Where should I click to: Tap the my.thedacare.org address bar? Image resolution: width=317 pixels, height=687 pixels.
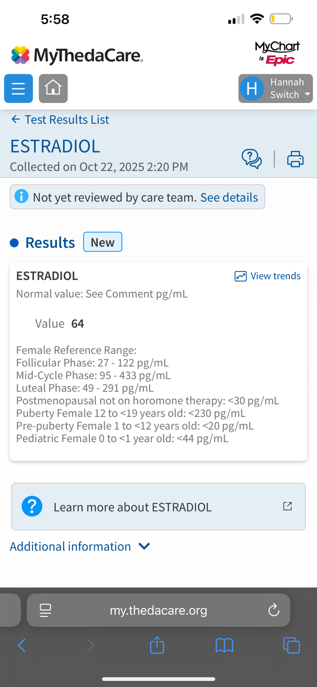pyautogui.click(x=158, y=610)
